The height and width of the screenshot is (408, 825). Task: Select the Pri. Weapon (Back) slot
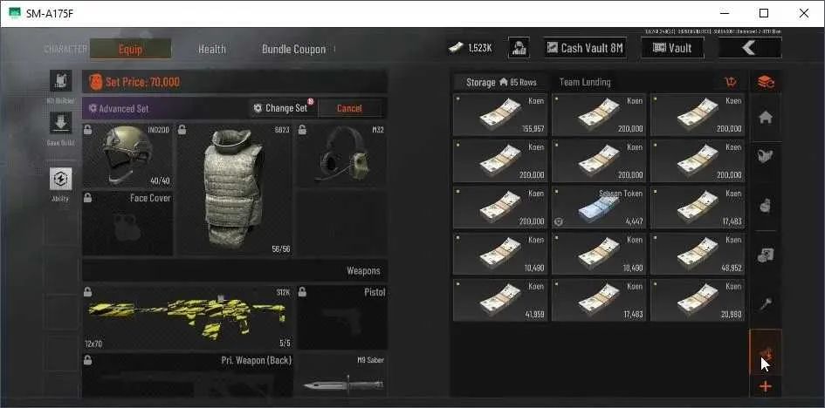click(x=188, y=375)
